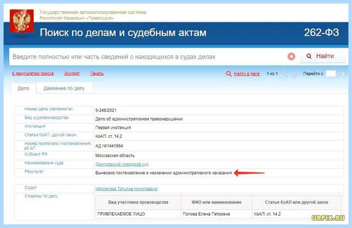The width and height of the screenshot is (352, 228).
Task: Click go arrow after Перейти к field
Action: [x=343, y=73]
